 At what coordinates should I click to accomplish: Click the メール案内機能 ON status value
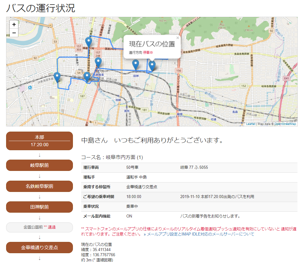click(129, 216)
